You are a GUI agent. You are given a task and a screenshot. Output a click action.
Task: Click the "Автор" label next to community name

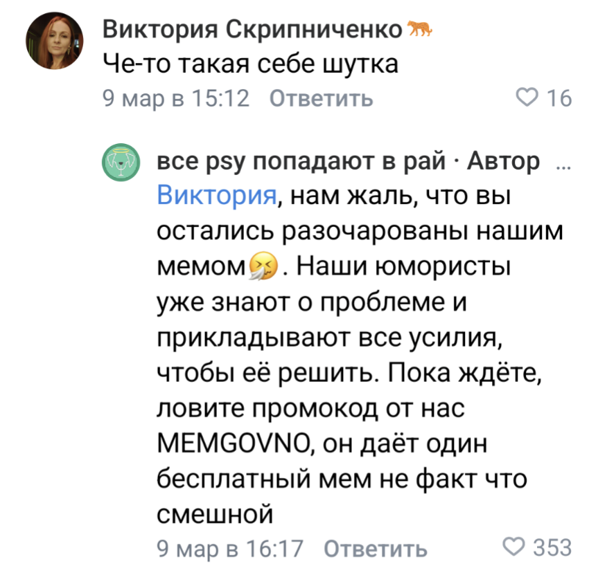(503, 162)
